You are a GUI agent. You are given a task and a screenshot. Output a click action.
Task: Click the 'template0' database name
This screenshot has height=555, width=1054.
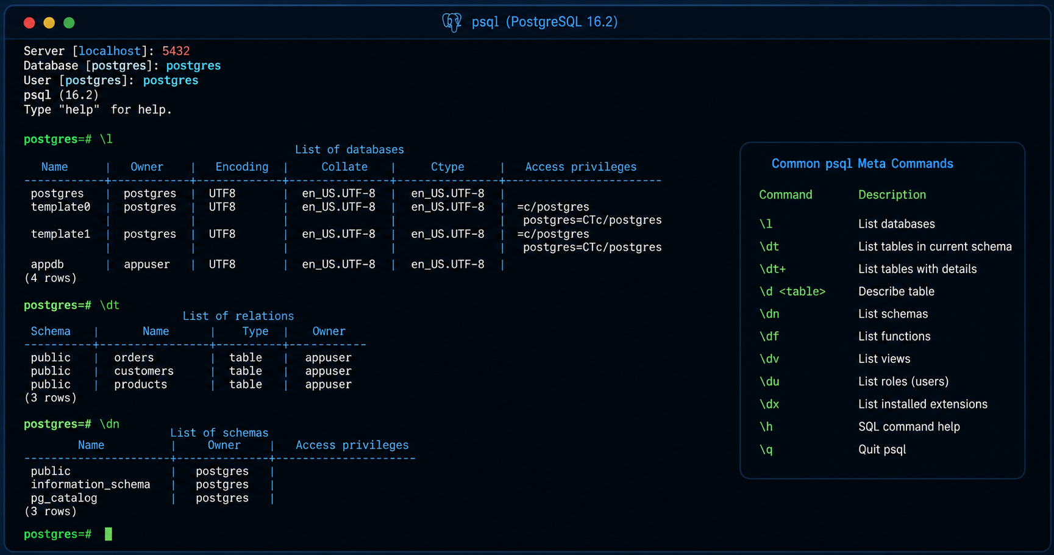coord(60,207)
